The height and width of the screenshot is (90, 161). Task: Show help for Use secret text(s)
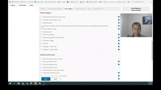click(119, 61)
